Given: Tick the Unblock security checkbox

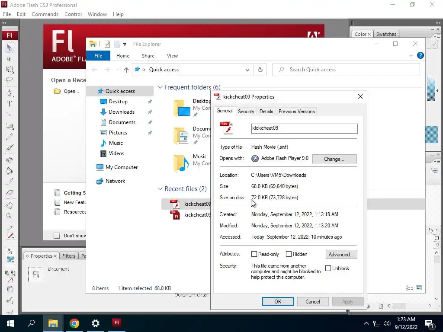Looking at the screenshot, I should pos(328,268).
